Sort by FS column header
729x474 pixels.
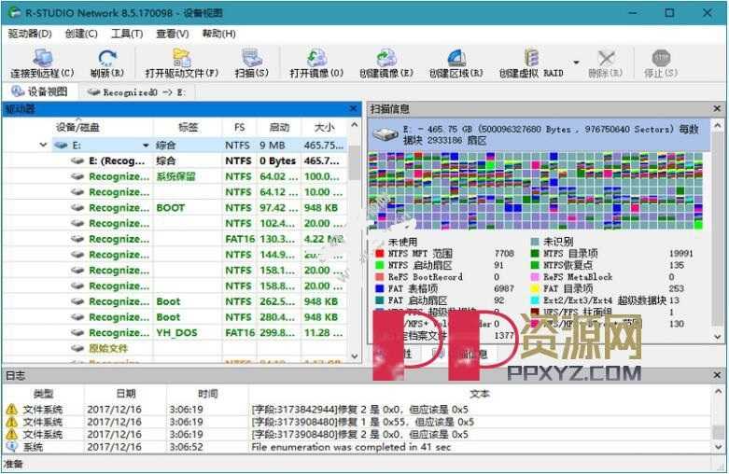click(239, 127)
